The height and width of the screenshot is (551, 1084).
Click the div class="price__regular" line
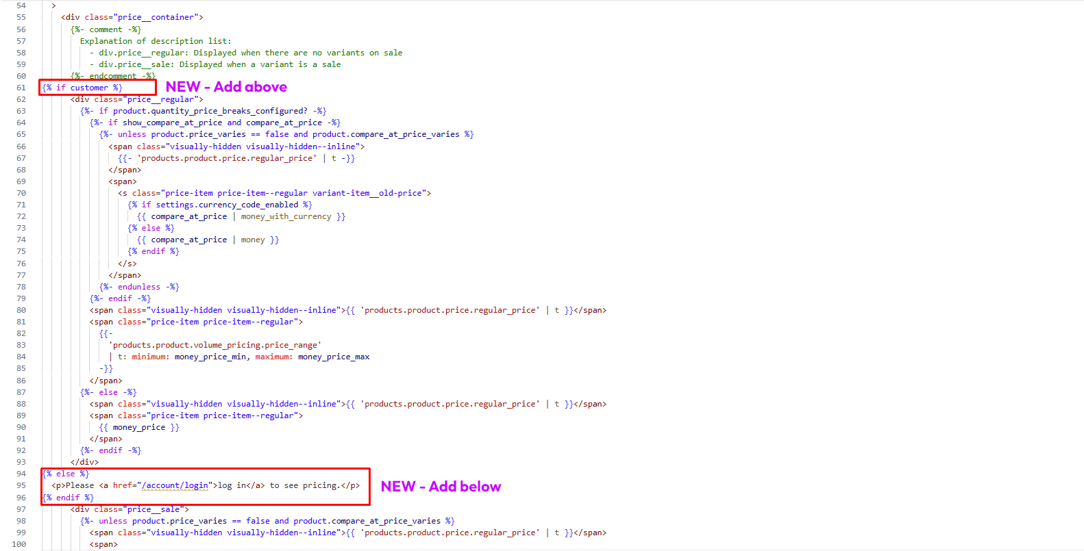[137, 99]
